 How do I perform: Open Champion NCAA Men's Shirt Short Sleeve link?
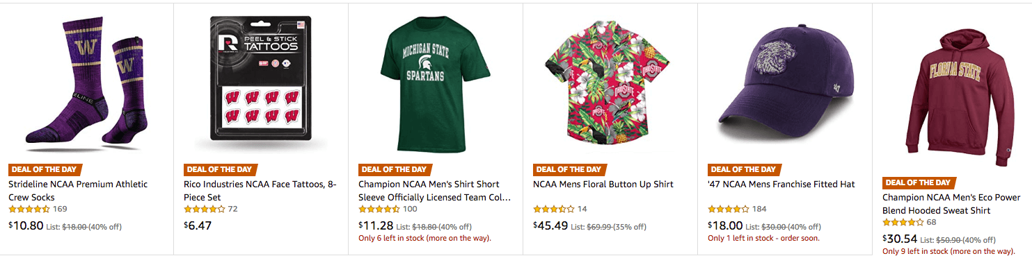pos(435,191)
